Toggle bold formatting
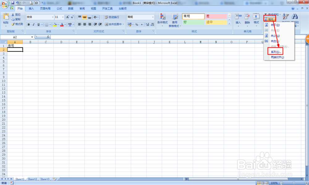 pyautogui.click(x=29, y=24)
